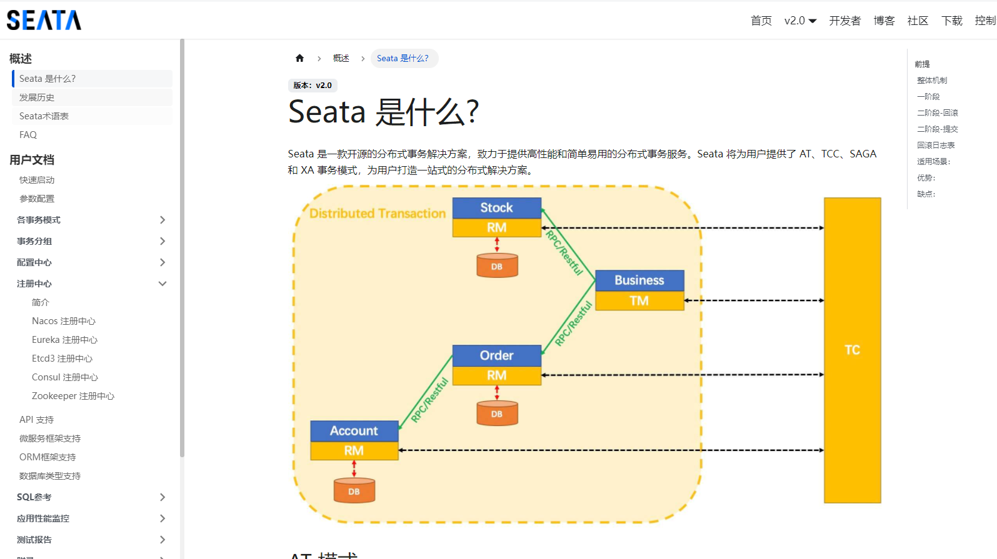Open 下载 in top navigation
This screenshot has height=559, width=997.
point(951,21)
